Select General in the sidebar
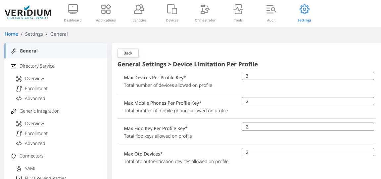The width and height of the screenshot is (381, 179). pyautogui.click(x=28, y=51)
